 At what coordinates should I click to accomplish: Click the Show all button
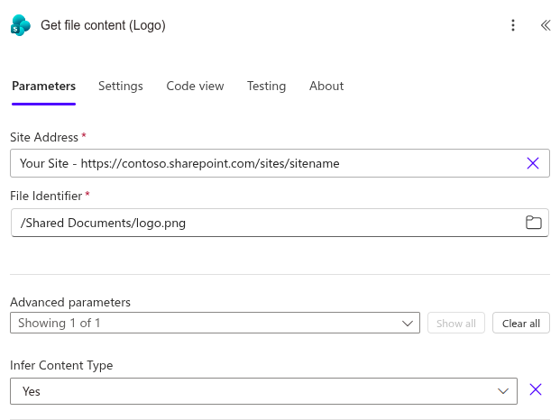[x=456, y=324]
